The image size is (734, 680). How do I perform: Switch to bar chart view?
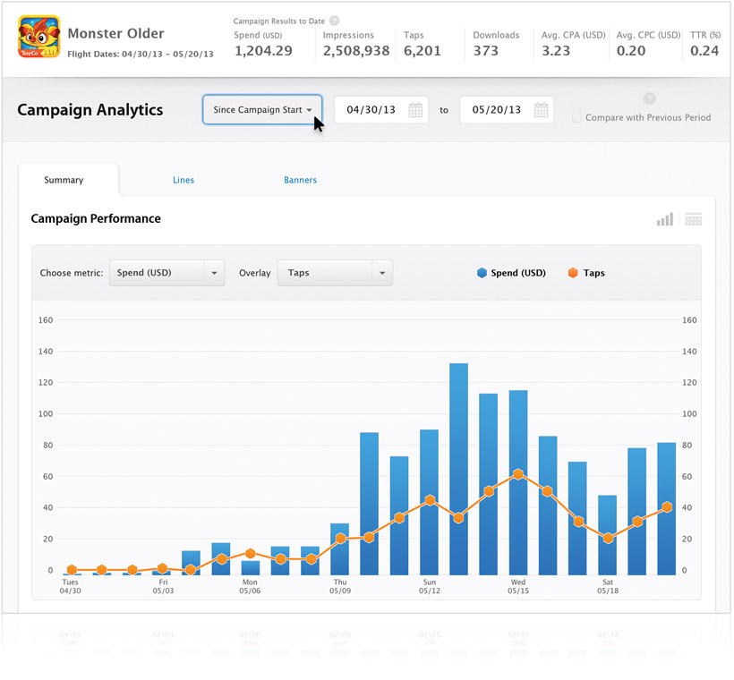tap(665, 219)
